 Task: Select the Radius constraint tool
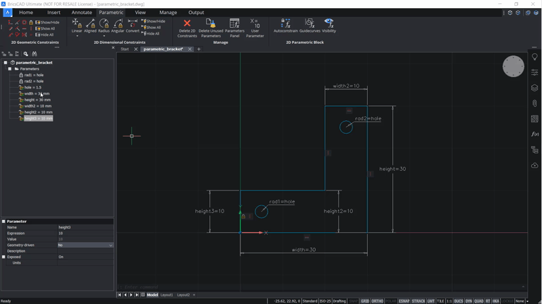[104, 26]
